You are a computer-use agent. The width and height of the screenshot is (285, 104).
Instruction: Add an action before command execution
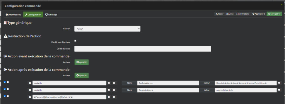tap(82, 62)
